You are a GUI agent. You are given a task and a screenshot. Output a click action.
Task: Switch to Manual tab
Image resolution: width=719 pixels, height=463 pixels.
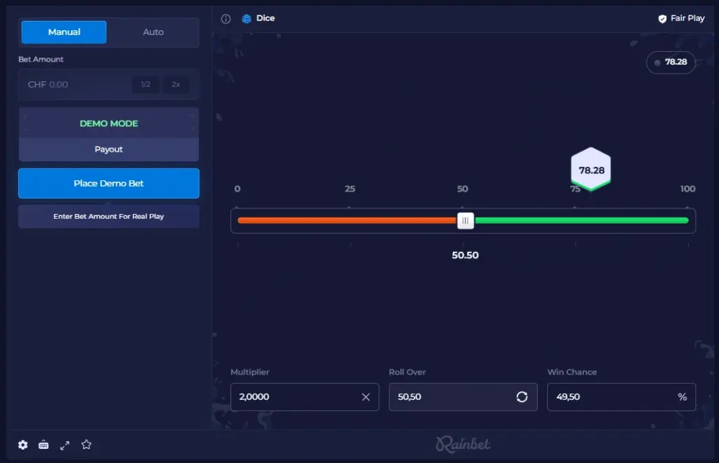pyautogui.click(x=64, y=32)
